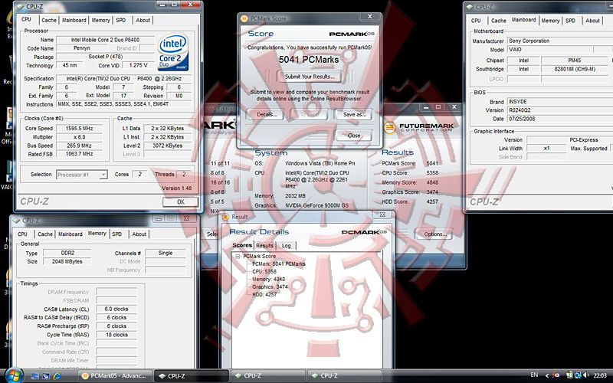Open the Windows Start orb

point(14,375)
